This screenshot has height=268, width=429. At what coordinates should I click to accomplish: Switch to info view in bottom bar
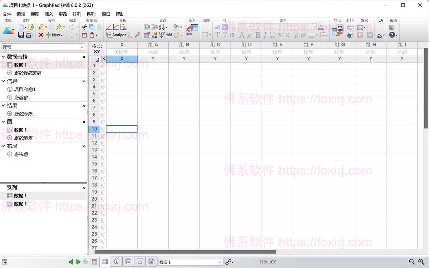[x=117, y=262]
